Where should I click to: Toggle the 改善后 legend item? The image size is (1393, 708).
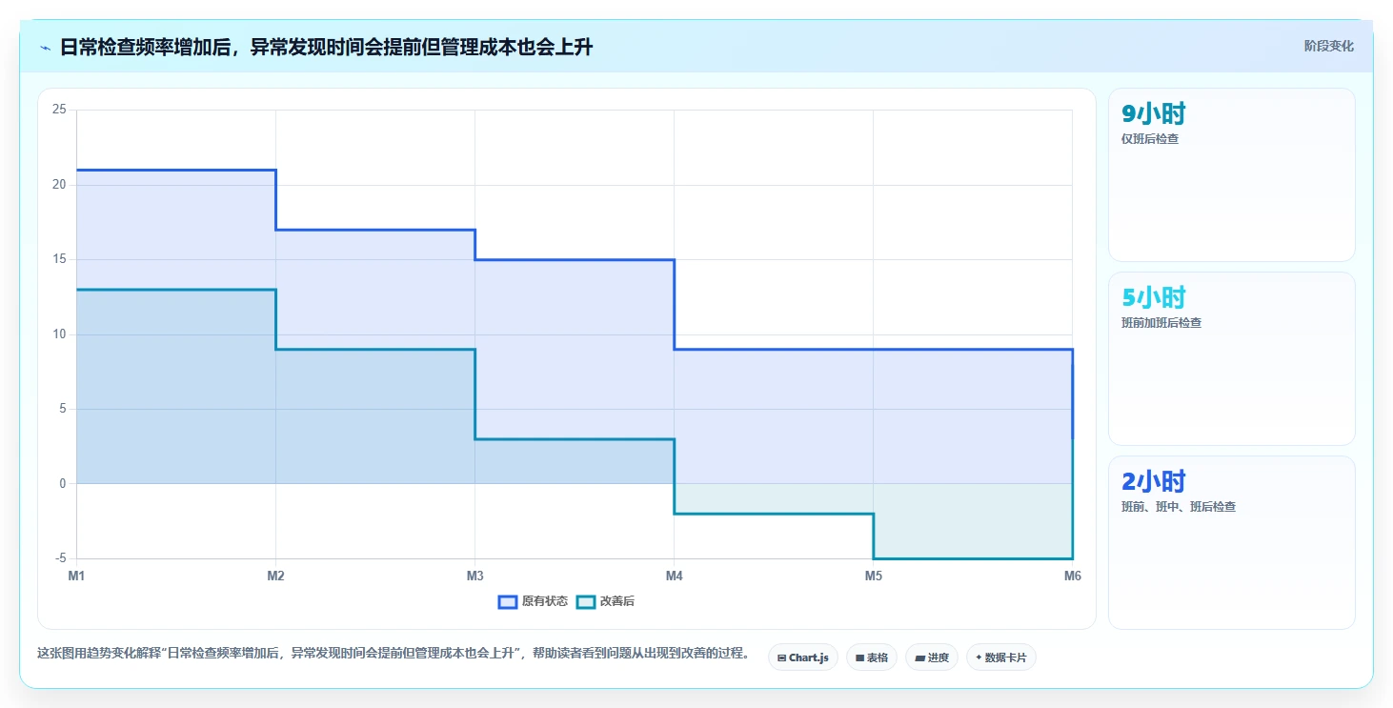click(x=606, y=601)
